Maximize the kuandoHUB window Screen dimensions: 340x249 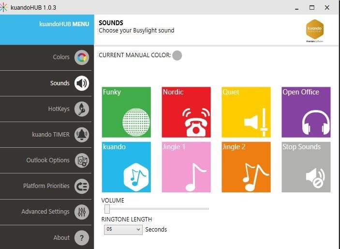pyautogui.click(x=312, y=8)
